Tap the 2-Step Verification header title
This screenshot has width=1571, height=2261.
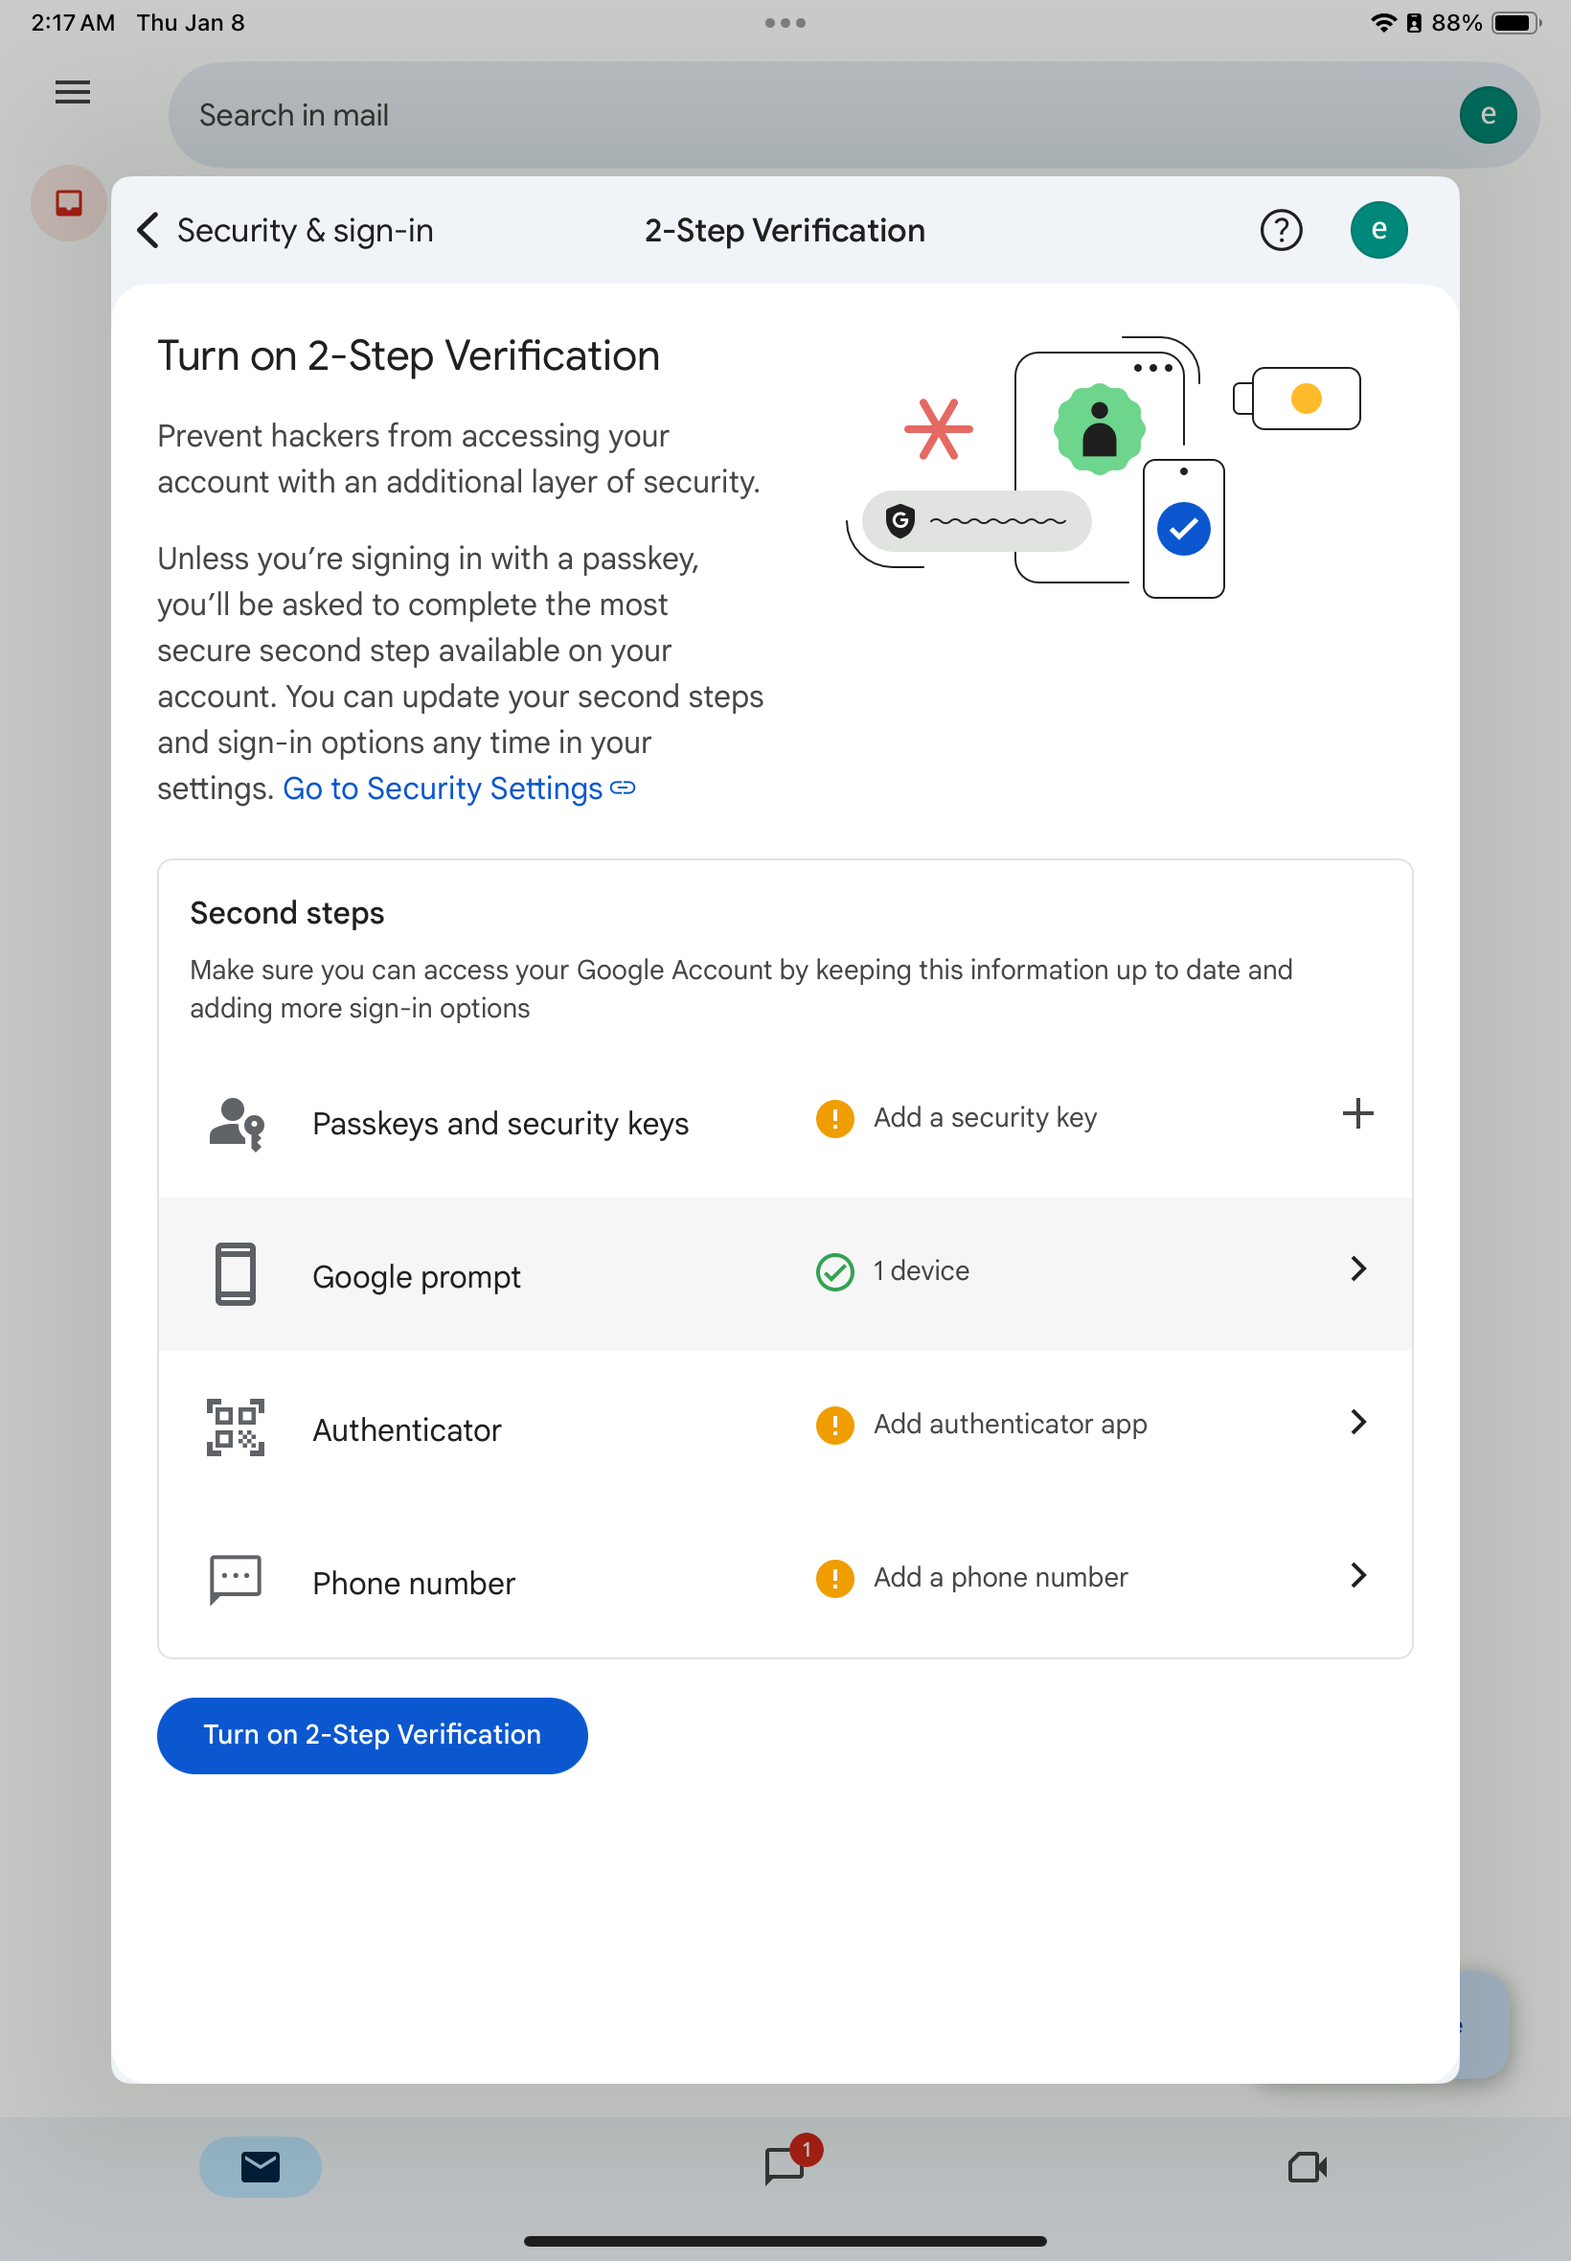coord(785,230)
